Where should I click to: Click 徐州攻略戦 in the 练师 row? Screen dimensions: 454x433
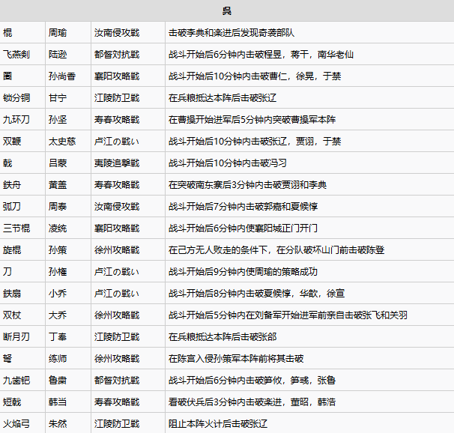[x=117, y=358]
